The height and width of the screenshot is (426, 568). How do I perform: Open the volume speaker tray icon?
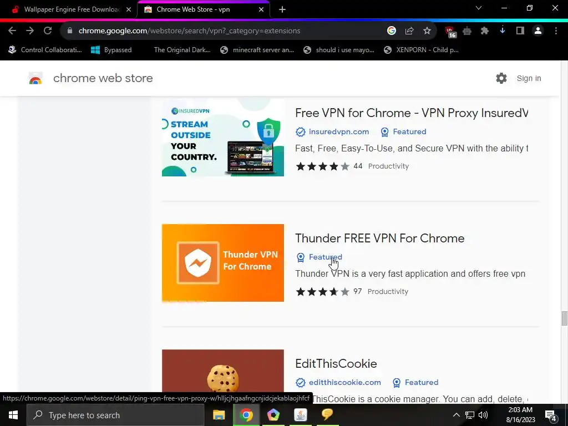483,415
